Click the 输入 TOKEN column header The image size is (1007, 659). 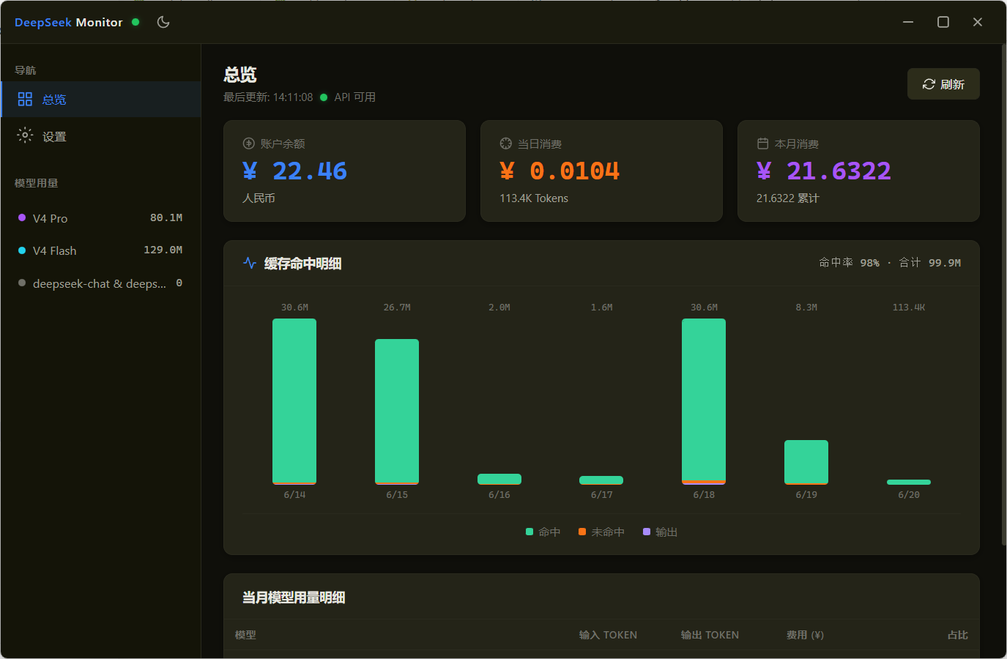[608, 635]
